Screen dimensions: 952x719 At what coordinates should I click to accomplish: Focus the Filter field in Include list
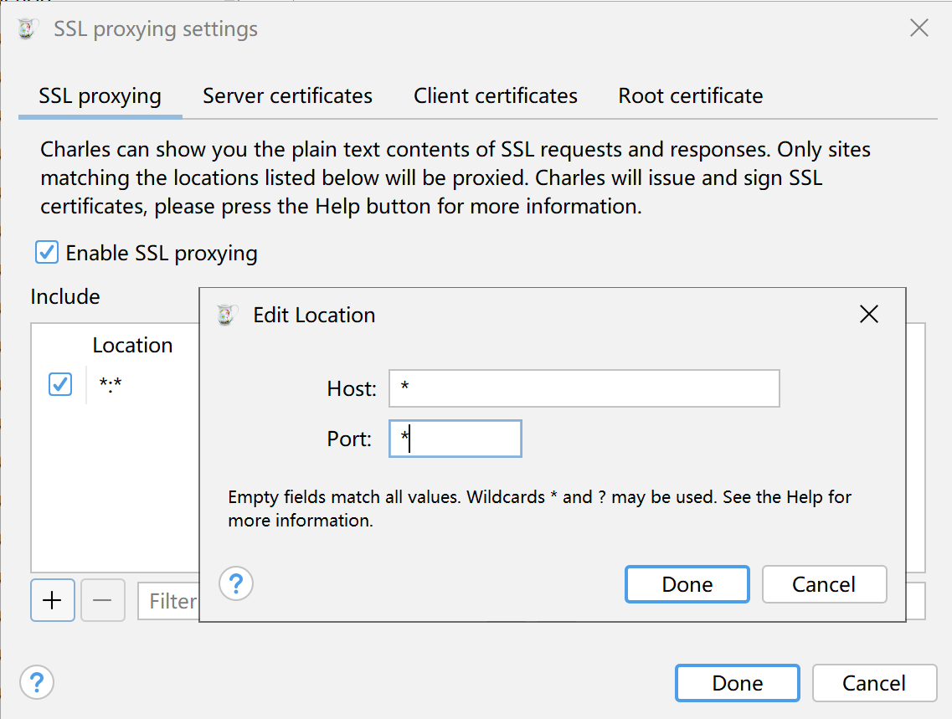[x=169, y=601]
